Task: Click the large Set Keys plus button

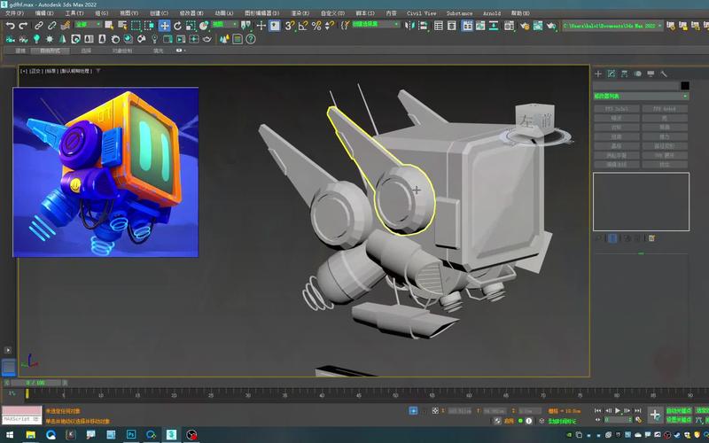Action: 655,415
